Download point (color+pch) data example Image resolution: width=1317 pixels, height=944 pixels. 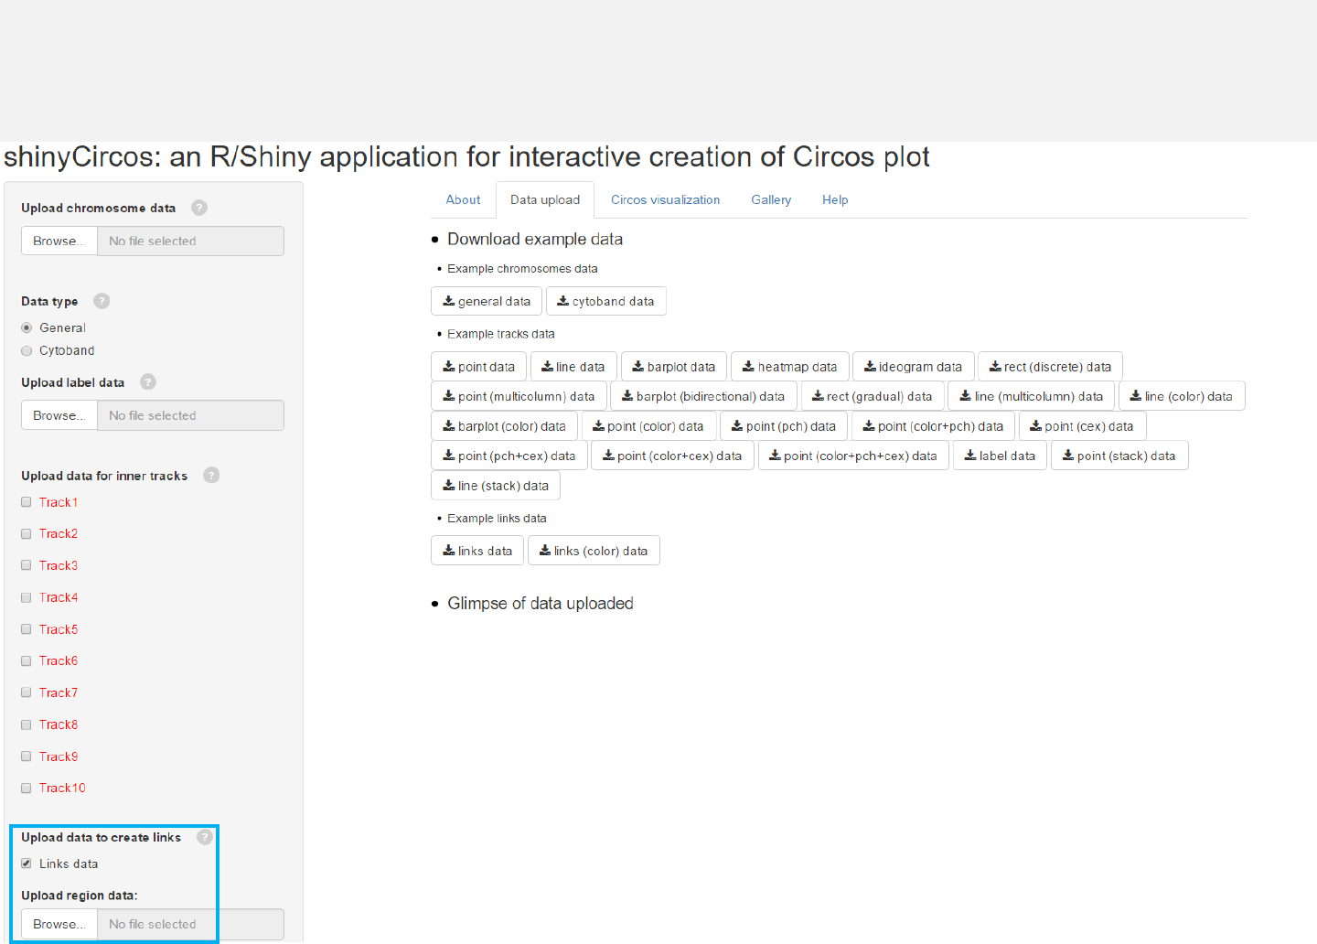point(933,426)
